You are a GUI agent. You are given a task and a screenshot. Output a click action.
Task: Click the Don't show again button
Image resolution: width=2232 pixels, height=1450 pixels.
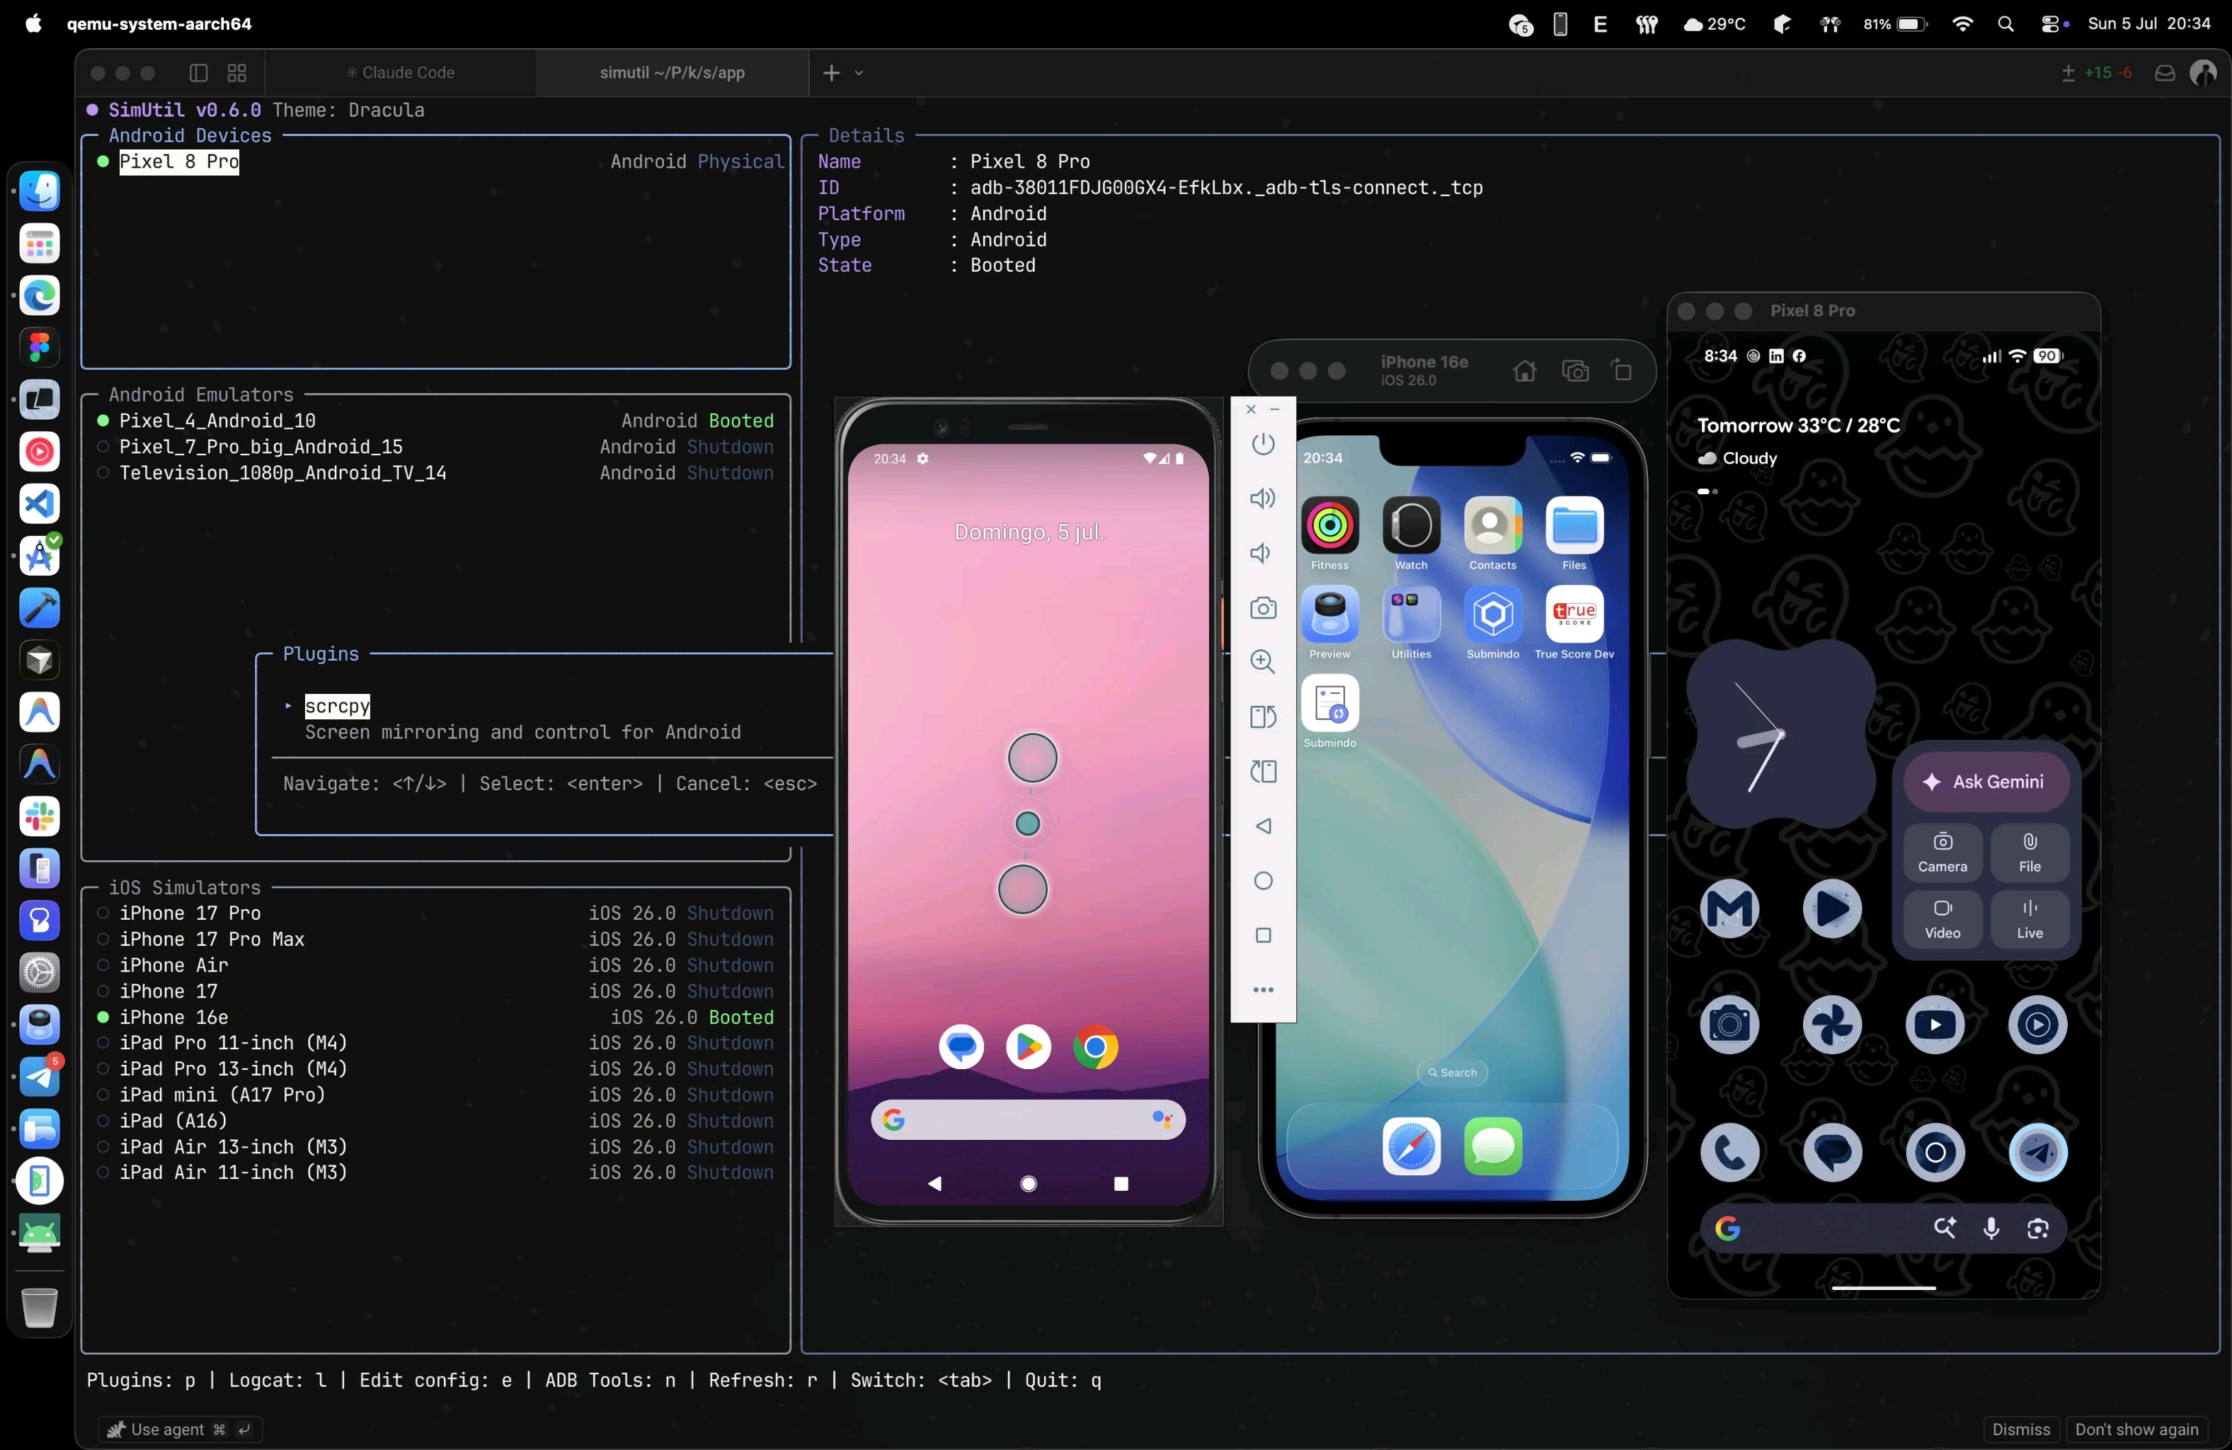[2136, 1429]
